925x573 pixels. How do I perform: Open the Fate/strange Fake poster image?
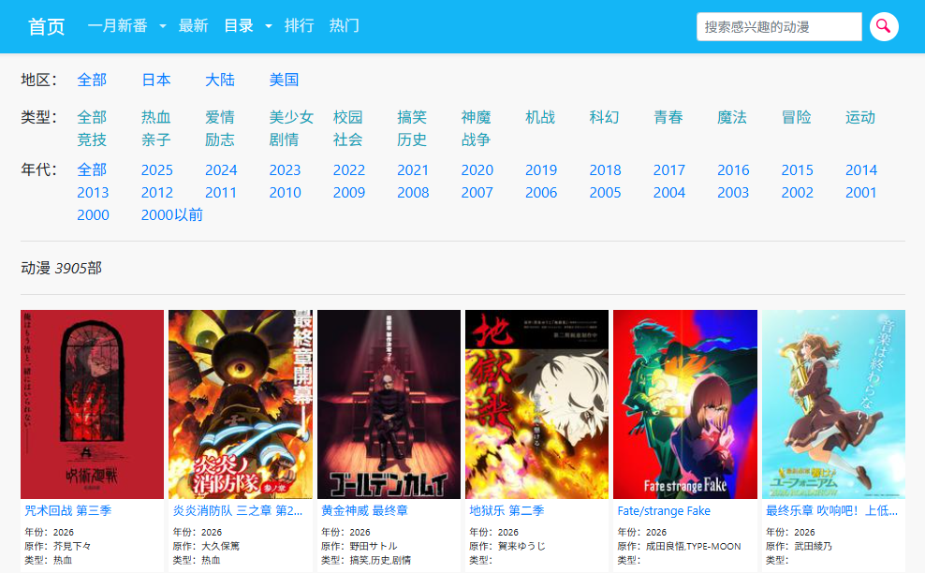(x=684, y=404)
